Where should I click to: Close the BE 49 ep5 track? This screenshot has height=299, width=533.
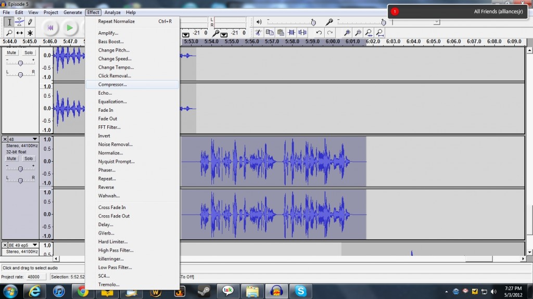[x=5, y=245]
